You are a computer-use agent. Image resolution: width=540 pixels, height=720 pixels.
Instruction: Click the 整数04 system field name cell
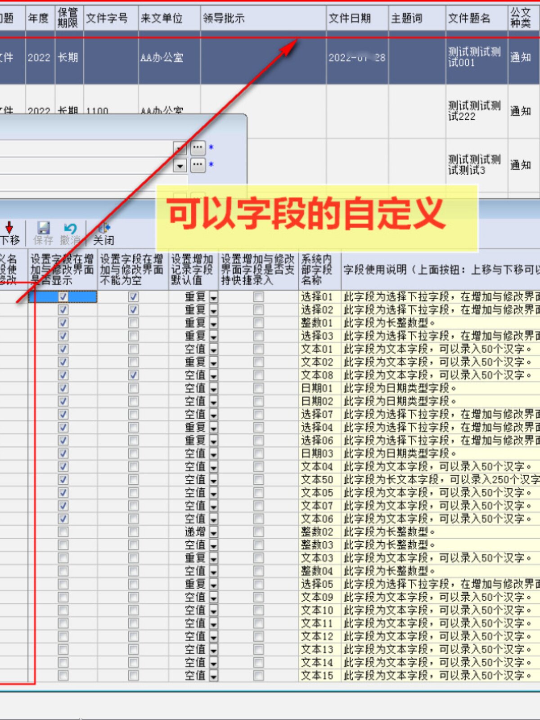(x=320, y=571)
